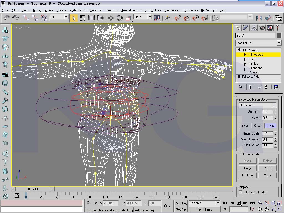284x213 pixels.
Task: Click the Undo arrow in toolbar
Action: (7, 18)
